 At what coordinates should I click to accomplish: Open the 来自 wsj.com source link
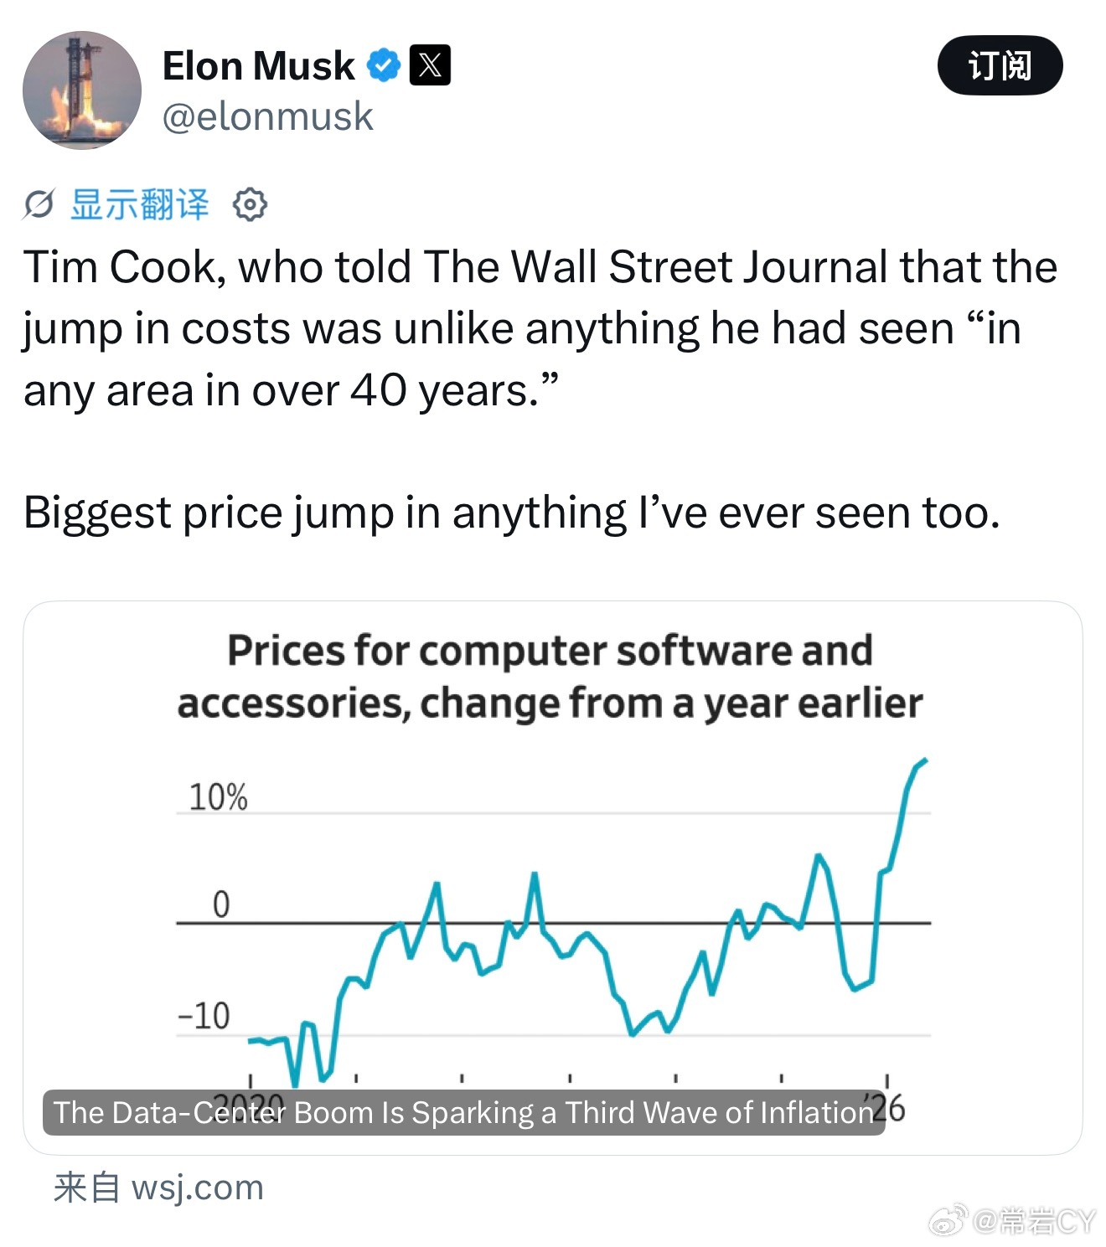point(158,1188)
